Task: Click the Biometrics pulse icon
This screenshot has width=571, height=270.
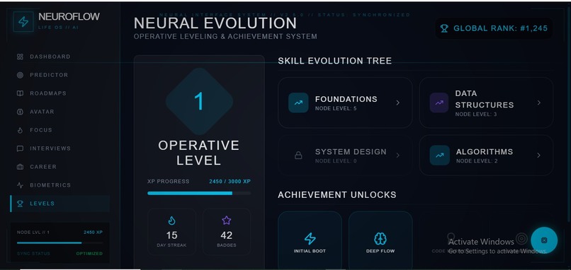Action: (x=20, y=185)
